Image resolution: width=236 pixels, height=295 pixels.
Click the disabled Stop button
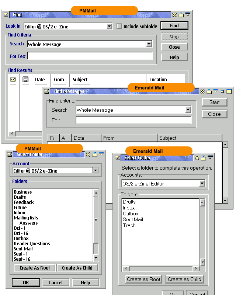pos(174,37)
